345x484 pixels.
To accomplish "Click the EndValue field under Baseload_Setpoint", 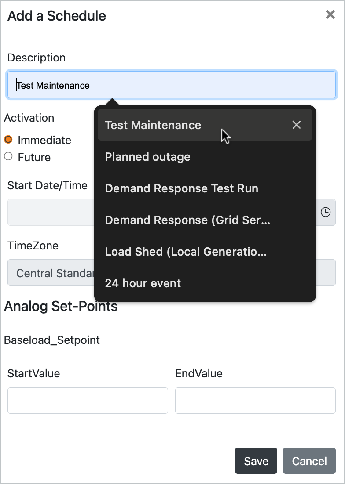I will coord(255,400).
